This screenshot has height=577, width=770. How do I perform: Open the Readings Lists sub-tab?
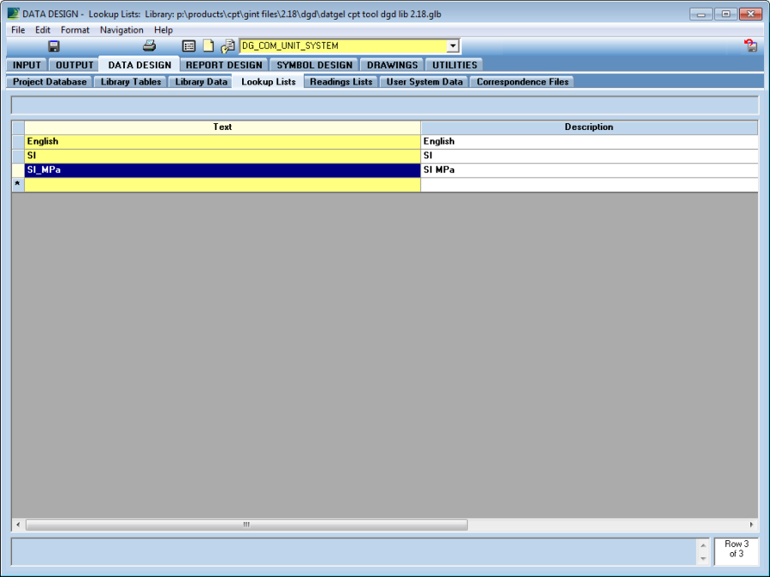coord(341,82)
